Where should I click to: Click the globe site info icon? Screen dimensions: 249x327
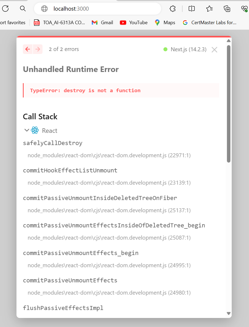(44, 9)
